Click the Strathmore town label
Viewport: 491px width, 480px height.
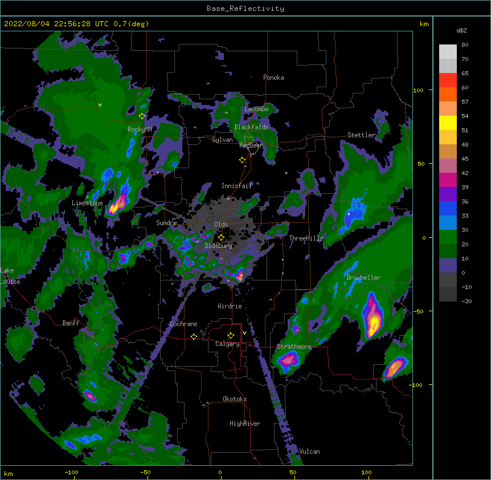pos(294,347)
